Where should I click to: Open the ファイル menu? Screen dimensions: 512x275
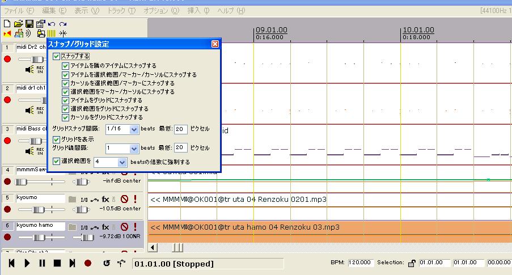point(19,11)
